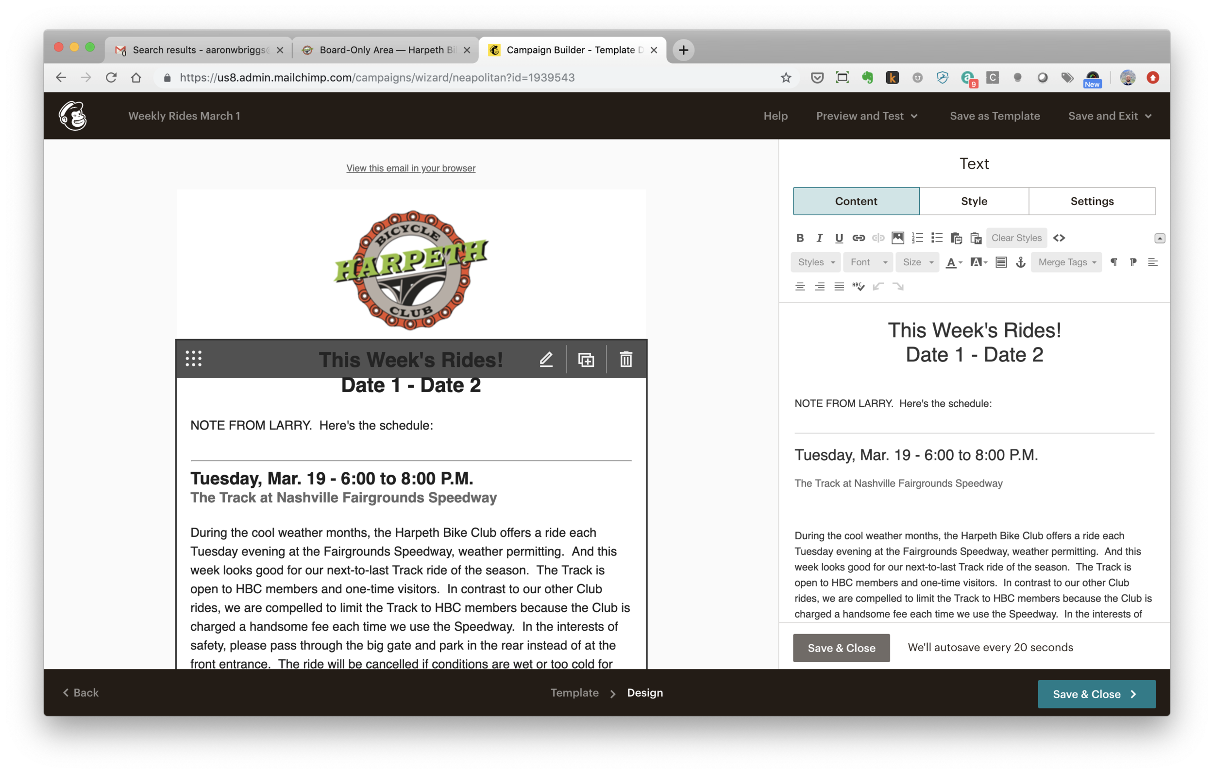This screenshot has height=774, width=1214.
Task: Insert a hyperlink with the link icon
Action: (x=859, y=238)
